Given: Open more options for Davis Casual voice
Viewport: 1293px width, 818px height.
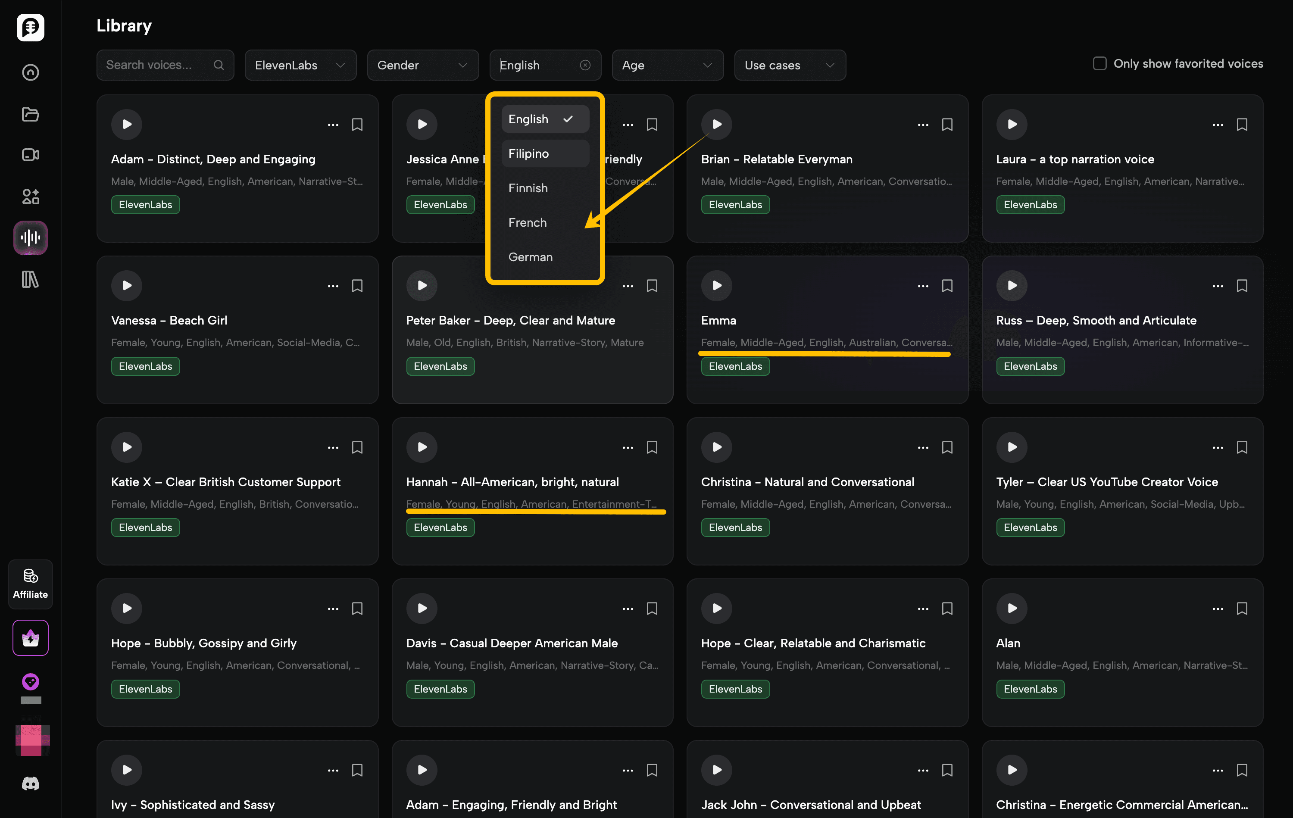Looking at the screenshot, I should [628, 609].
